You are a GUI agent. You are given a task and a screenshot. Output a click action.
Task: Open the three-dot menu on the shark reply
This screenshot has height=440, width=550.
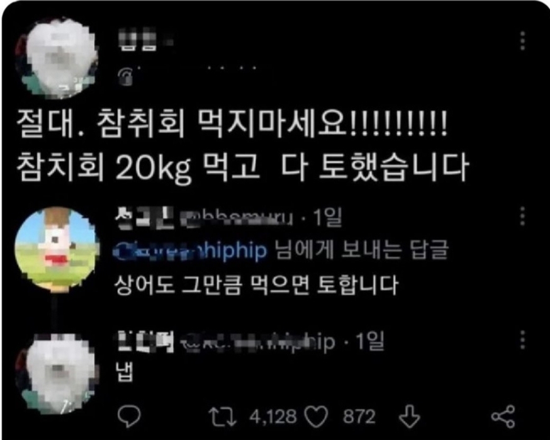(x=523, y=216)
